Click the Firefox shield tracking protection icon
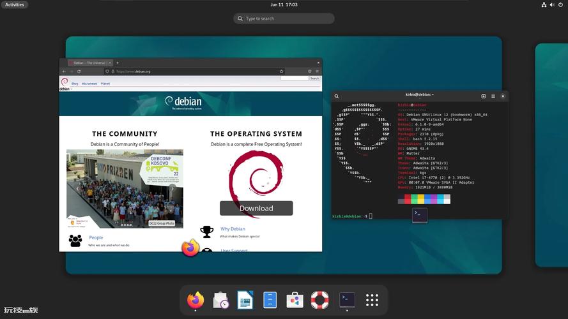This screenshot has height=319, width=568. [107, 71]
